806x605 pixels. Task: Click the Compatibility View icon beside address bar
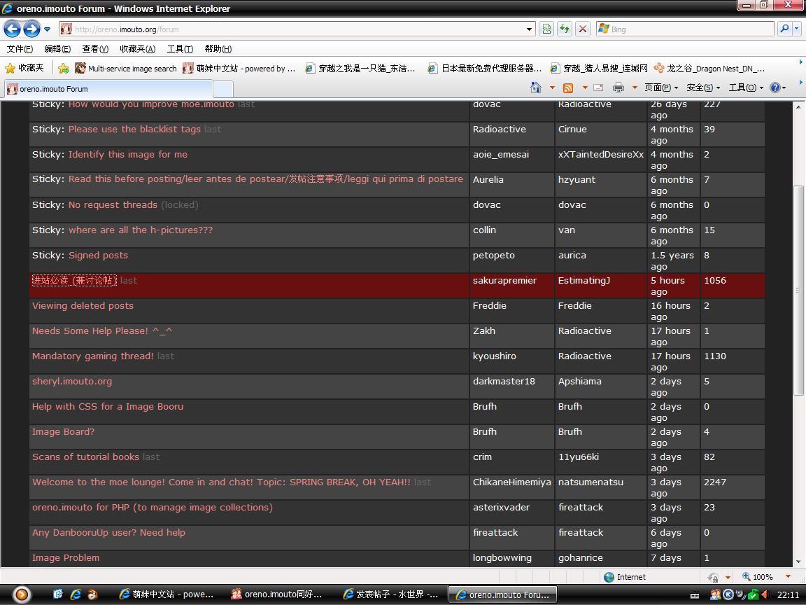click(x=546, y=29)
